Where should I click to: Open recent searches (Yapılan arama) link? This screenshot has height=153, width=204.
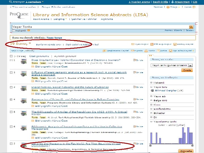click(139, 2)
